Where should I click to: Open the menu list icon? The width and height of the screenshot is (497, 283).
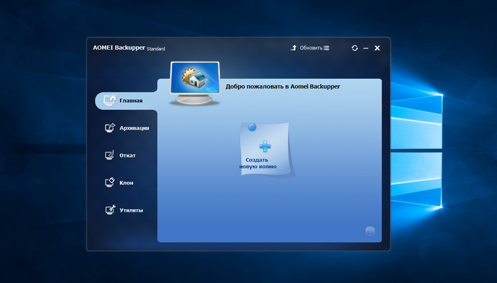[x=327, y=48]
